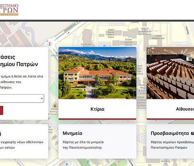Expand the department selection dropdown

coord(22,99)
